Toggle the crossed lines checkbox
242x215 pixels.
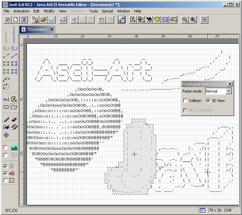point(6,155)
